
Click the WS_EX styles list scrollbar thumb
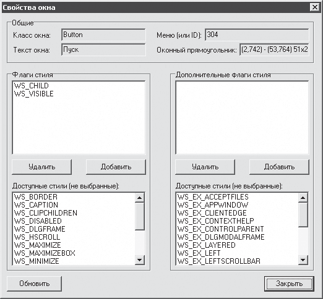coord(303,214)
